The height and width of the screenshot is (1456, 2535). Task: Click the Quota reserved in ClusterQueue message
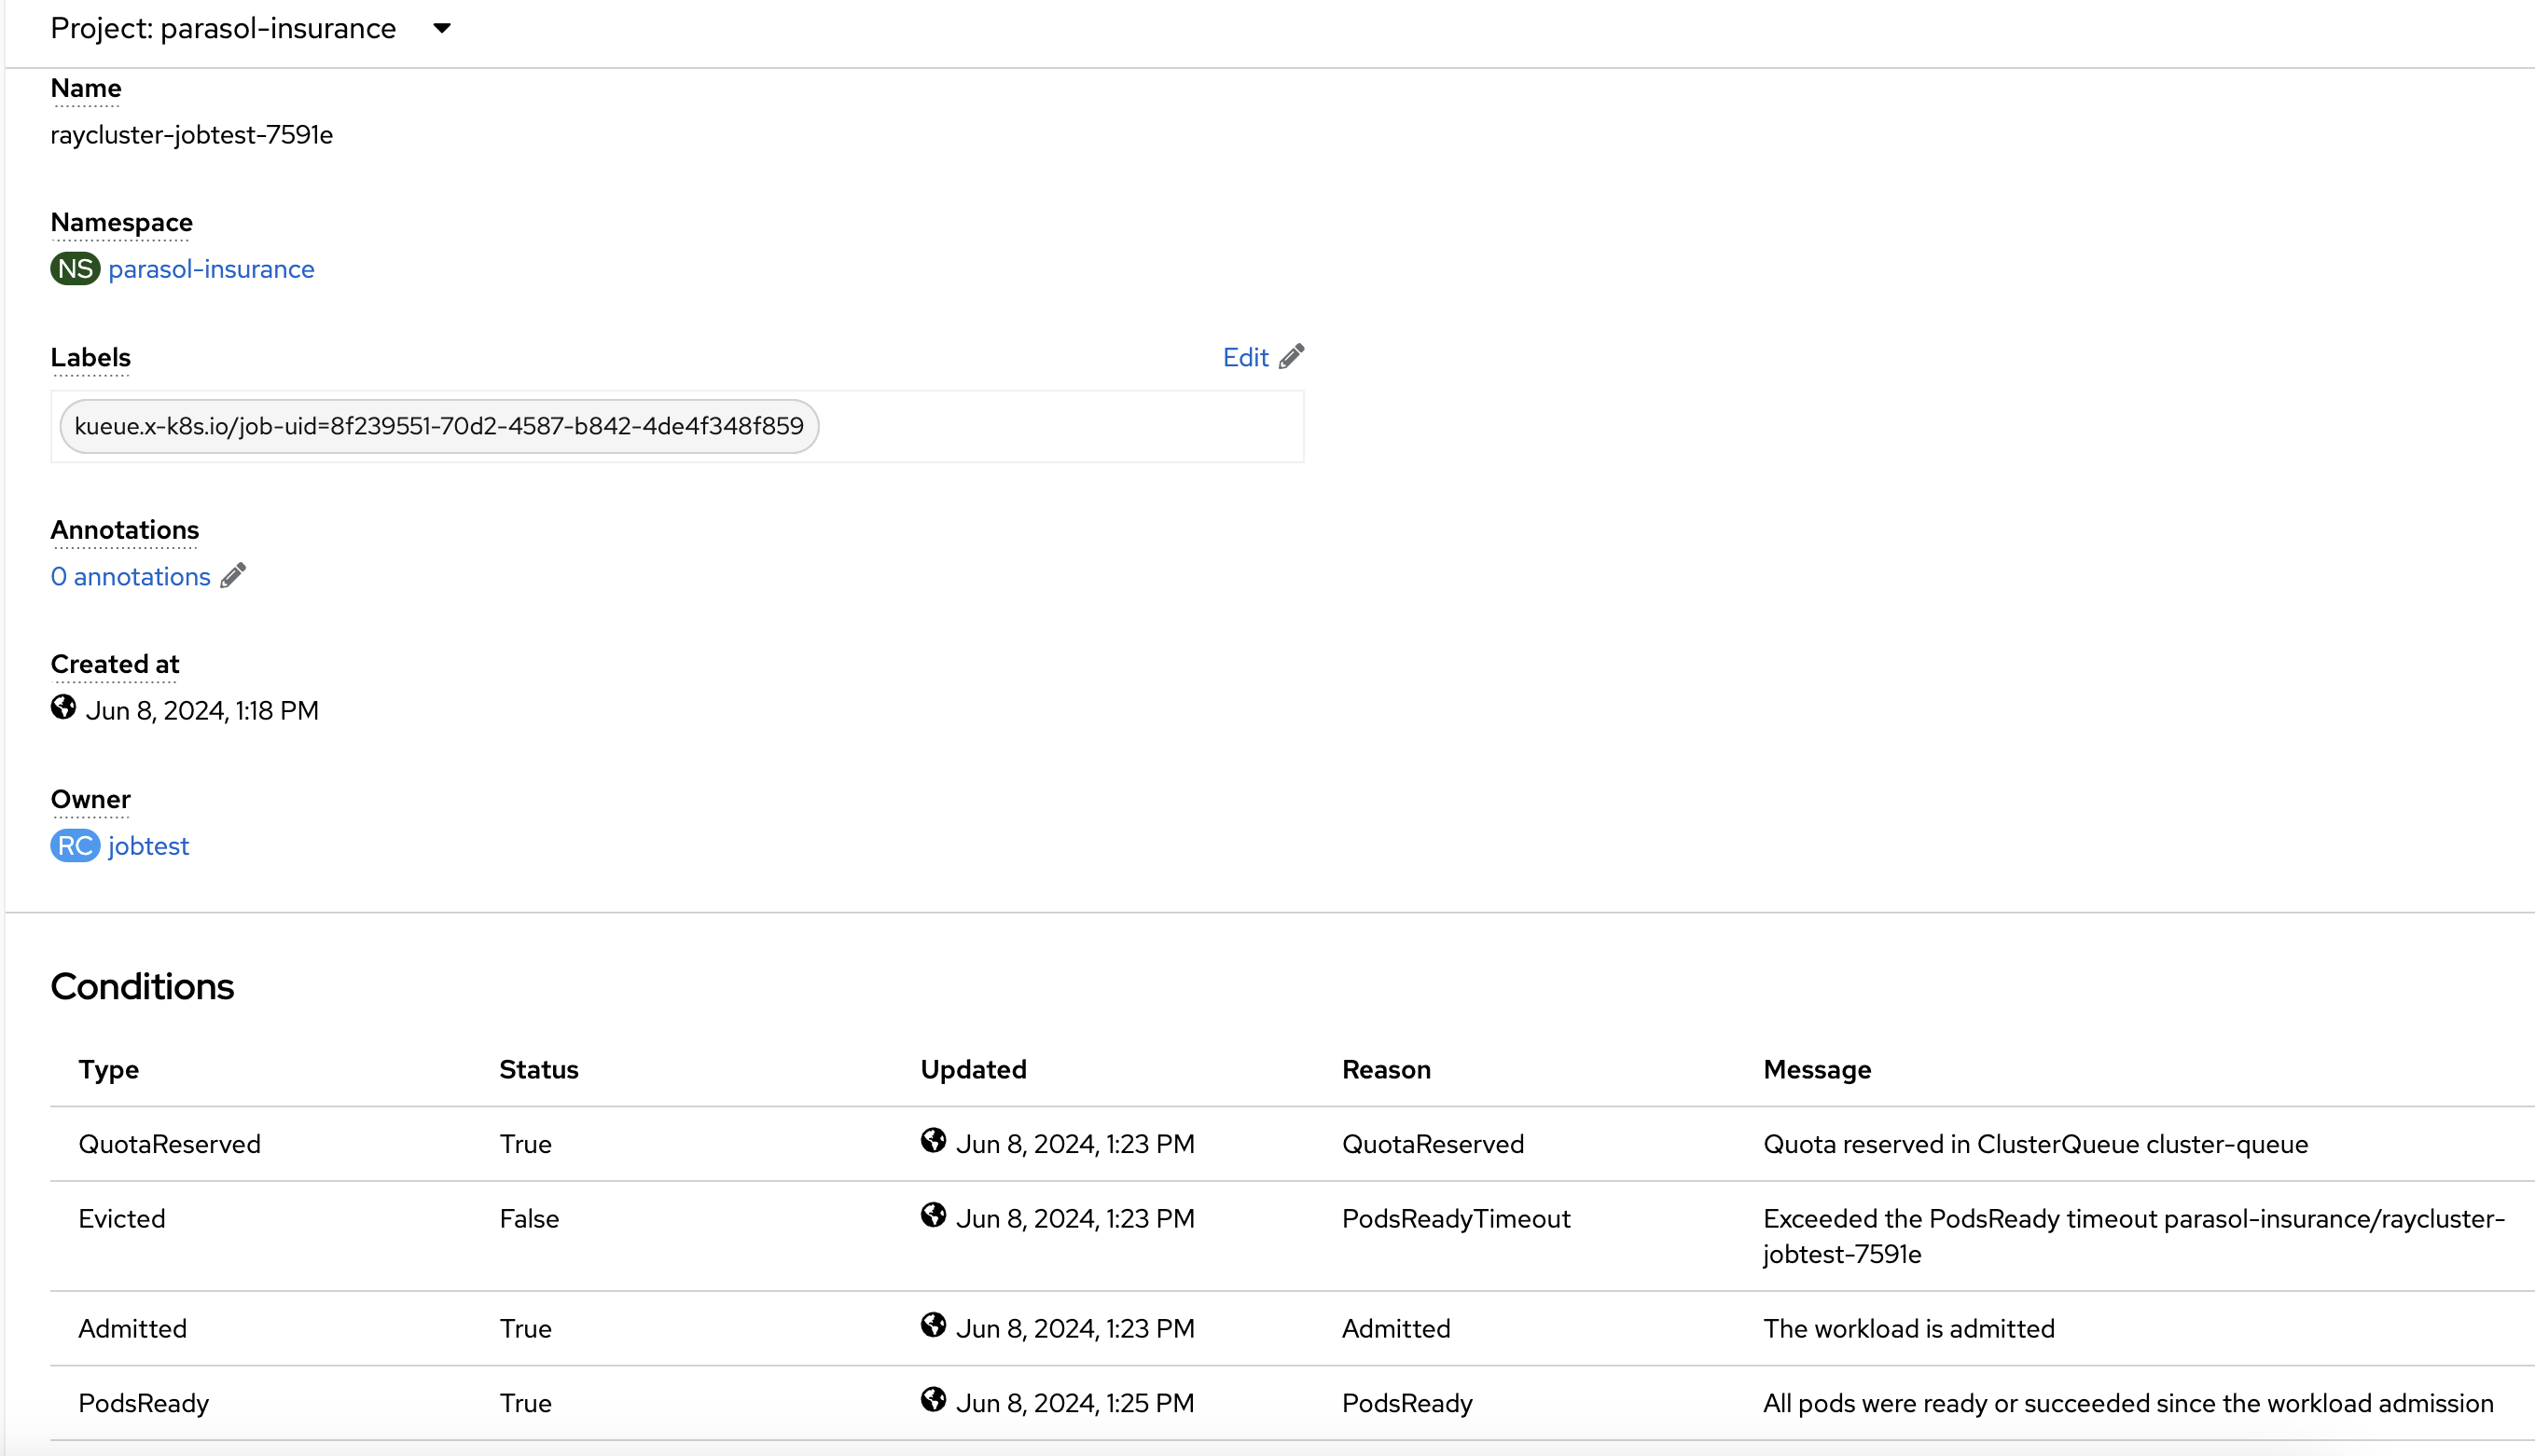click(x=2036, y=1144)
